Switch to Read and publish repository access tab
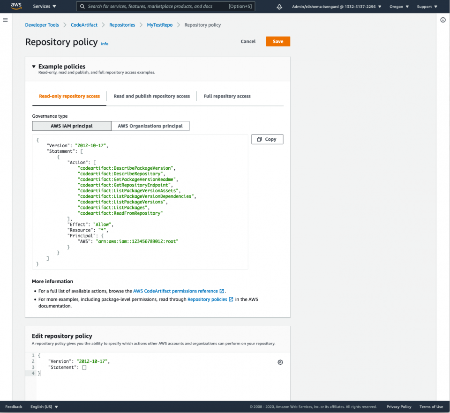 click(x=151, y=96)
